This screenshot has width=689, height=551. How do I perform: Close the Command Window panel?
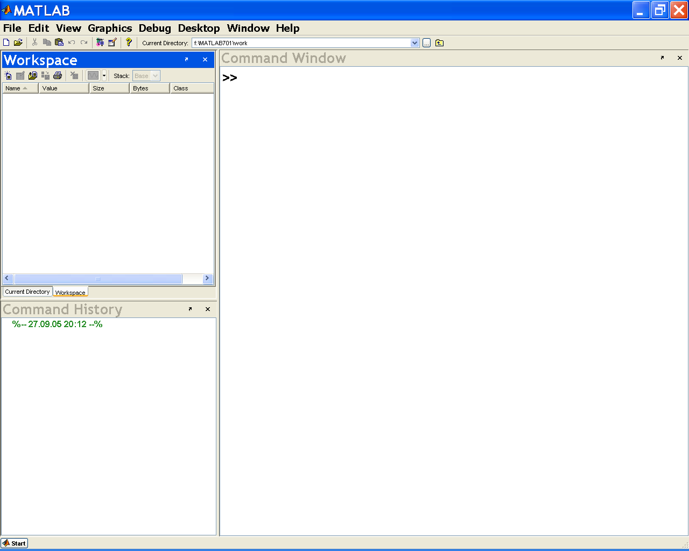tap(680, 58)
